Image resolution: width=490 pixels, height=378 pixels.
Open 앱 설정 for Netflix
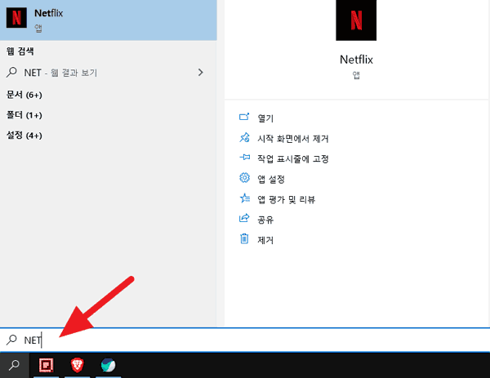[271, 179]
